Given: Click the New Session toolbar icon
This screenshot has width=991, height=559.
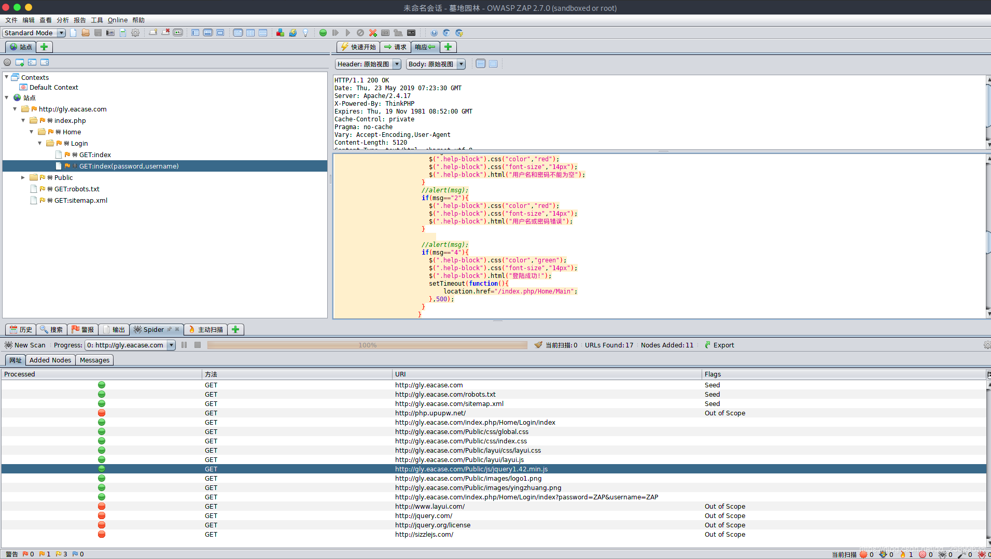Looking at the screenshot, I should pos(73,33).
